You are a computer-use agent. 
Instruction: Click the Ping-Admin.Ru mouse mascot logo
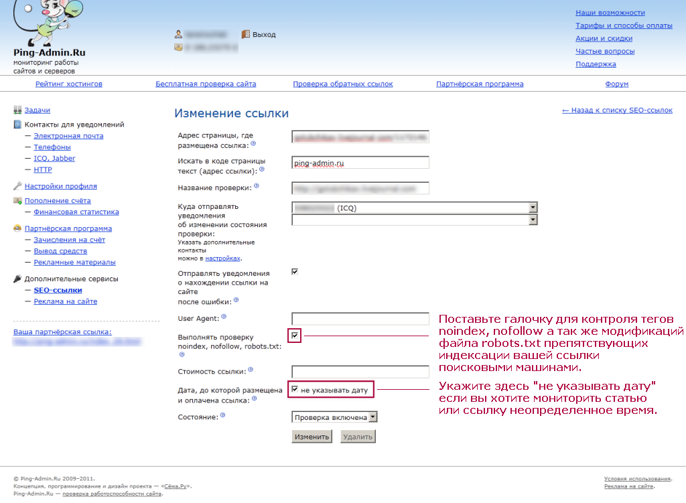48,23
